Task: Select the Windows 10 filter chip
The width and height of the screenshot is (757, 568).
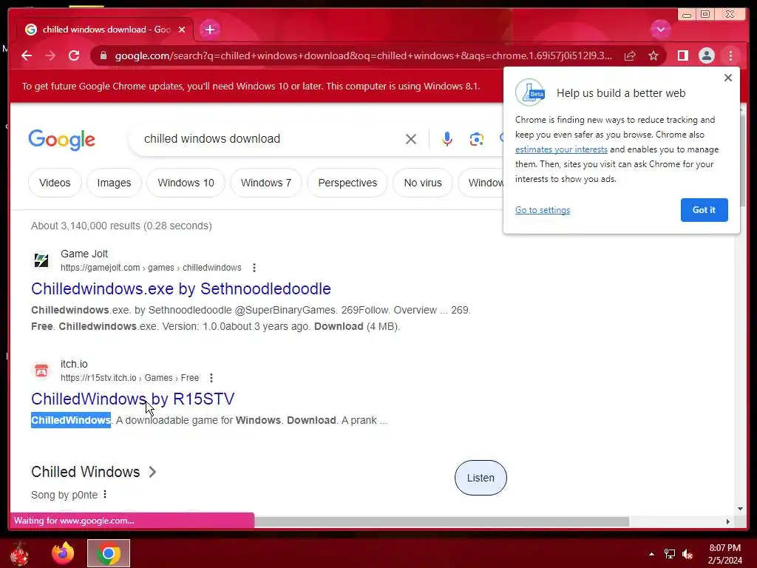Action: click(186, 183)
